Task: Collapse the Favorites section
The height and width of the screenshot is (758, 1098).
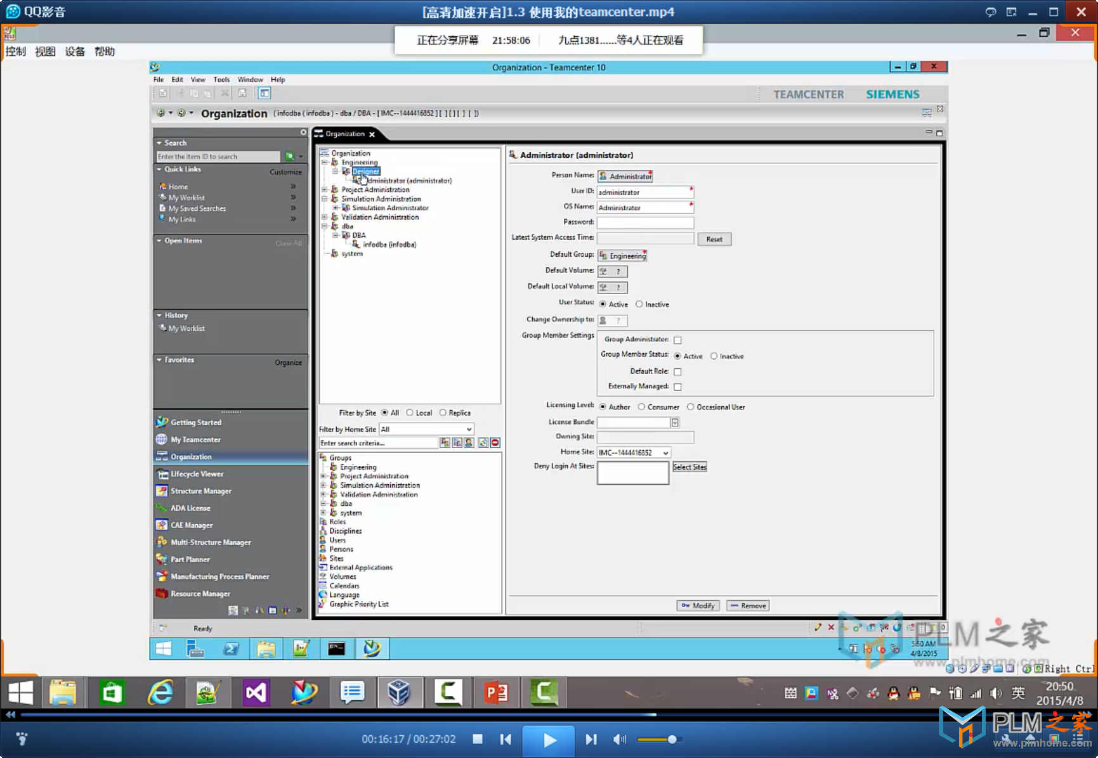Action: [159, 359]
